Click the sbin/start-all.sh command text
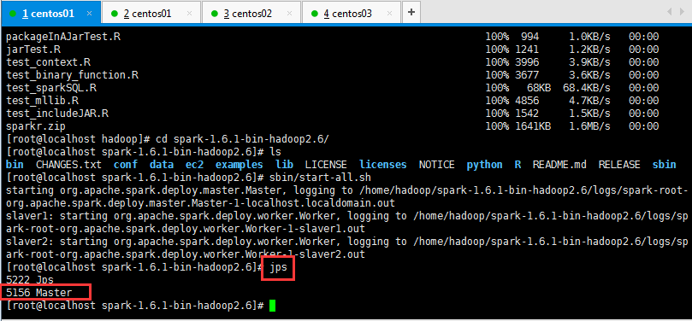This screenshot has height=321, width=692. (320, 178)
